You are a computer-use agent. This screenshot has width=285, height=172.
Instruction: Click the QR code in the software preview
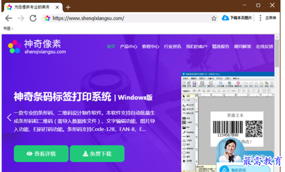click(254, 129)
